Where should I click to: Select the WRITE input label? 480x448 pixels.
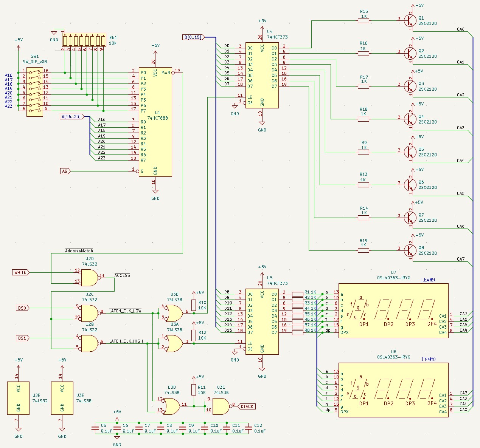click(21, 272)
